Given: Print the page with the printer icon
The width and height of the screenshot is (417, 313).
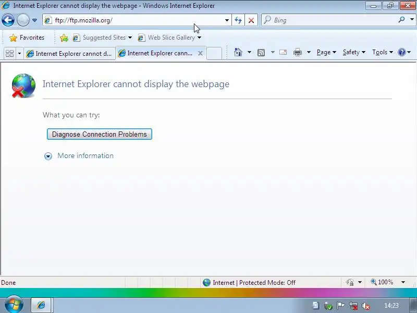Looking at the screenshot, I should (x=297, y=52).
